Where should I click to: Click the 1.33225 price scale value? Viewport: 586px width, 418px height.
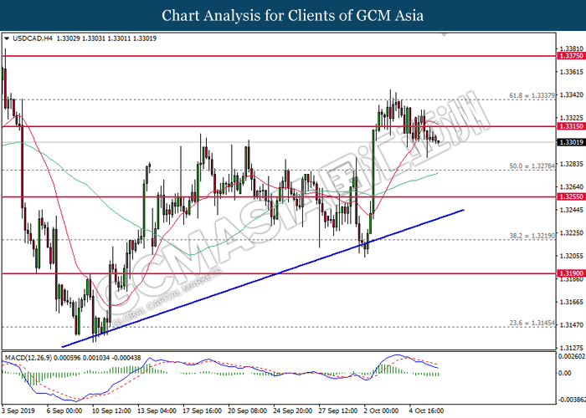pos(572,118)
